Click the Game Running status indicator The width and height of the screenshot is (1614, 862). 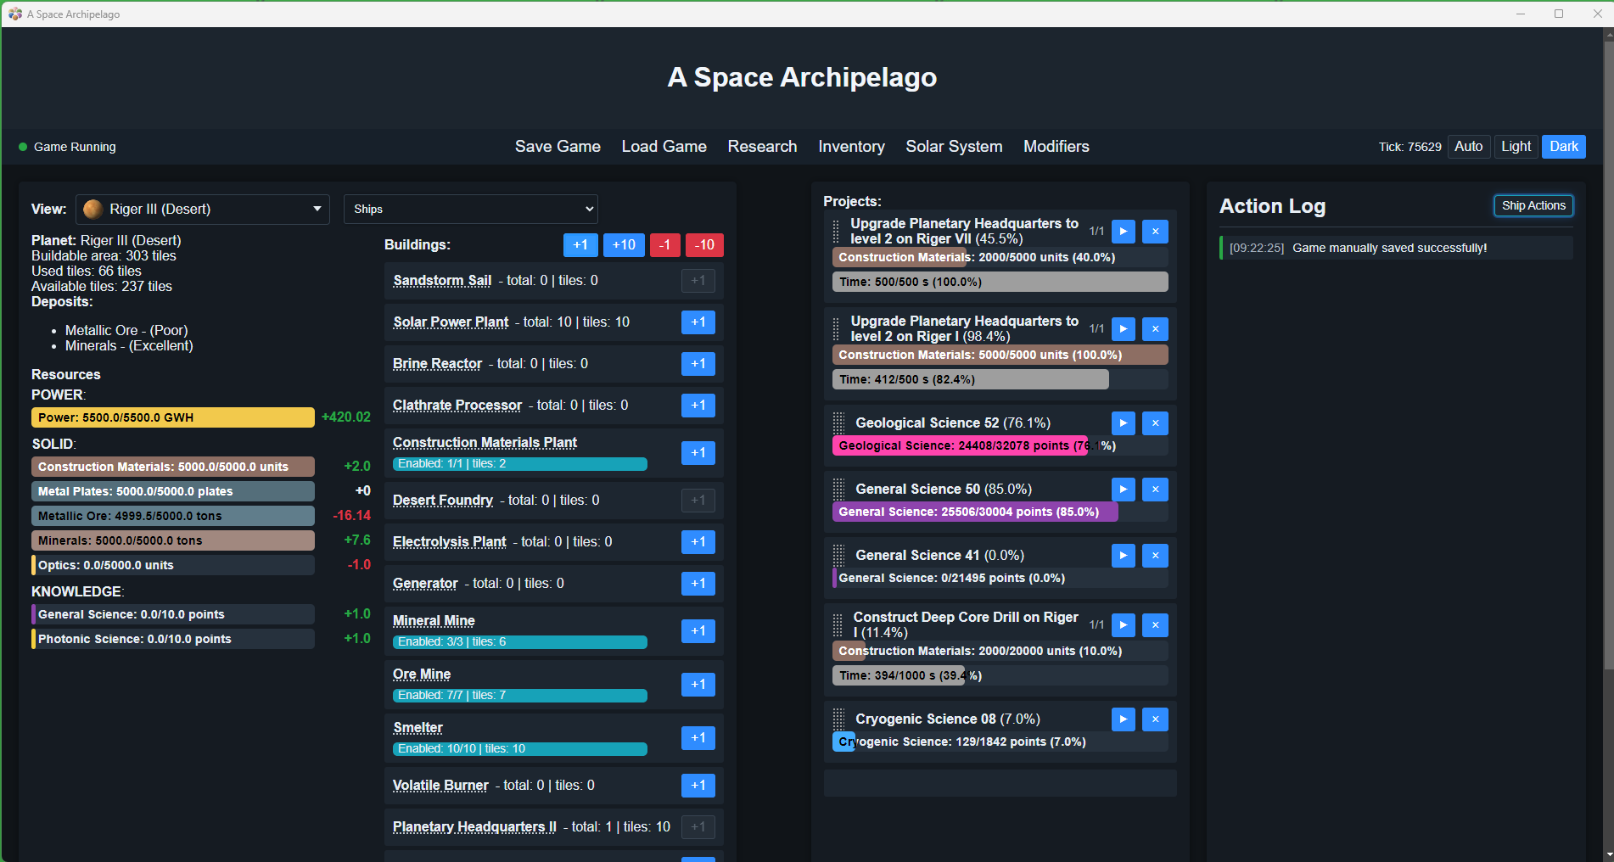[68, 147]
